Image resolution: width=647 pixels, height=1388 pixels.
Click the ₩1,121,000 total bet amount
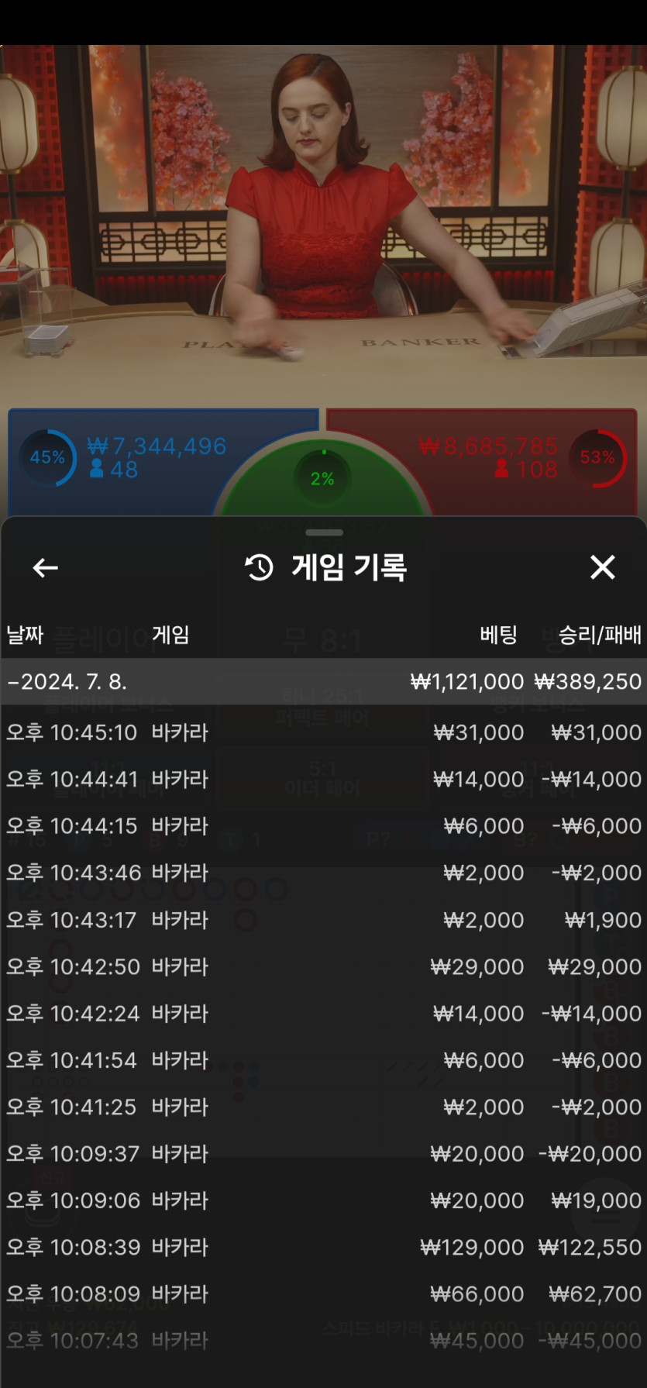pos(467,682)
